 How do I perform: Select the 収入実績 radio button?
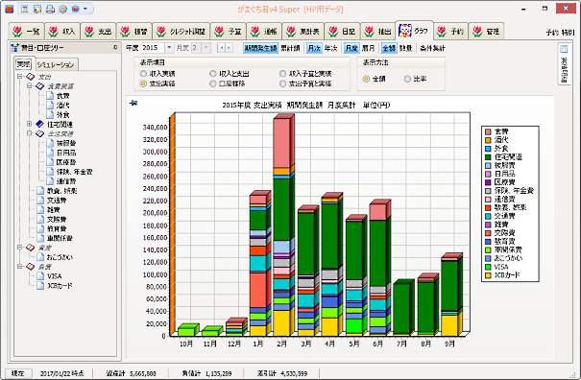[143, 74]
